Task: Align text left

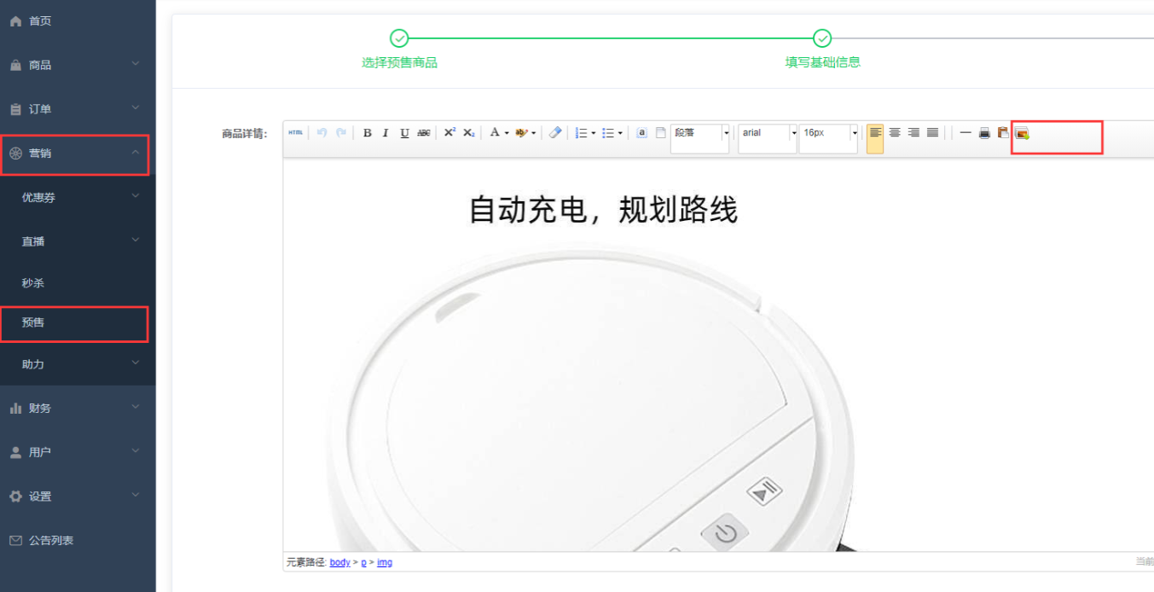Action: coord(875,138)
